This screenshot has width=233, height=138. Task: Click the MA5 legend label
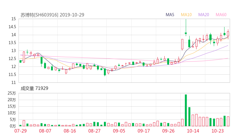pyautogui.click(x=170, y=15)
